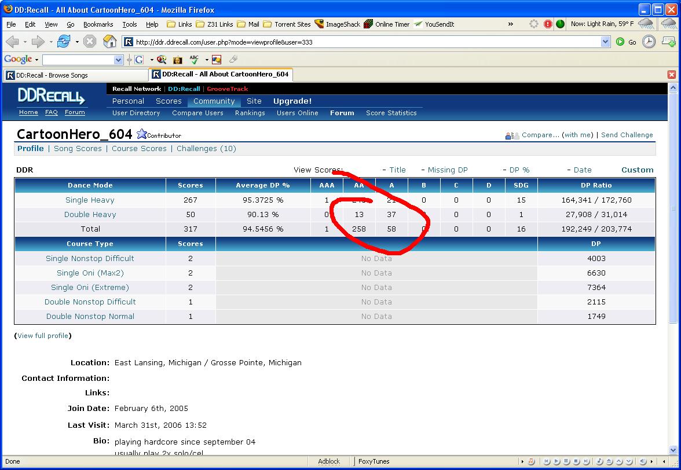The image size is (681, 470).
Task: Click the Single Heavy dance mode link
Action: click(x=90, y=200)
